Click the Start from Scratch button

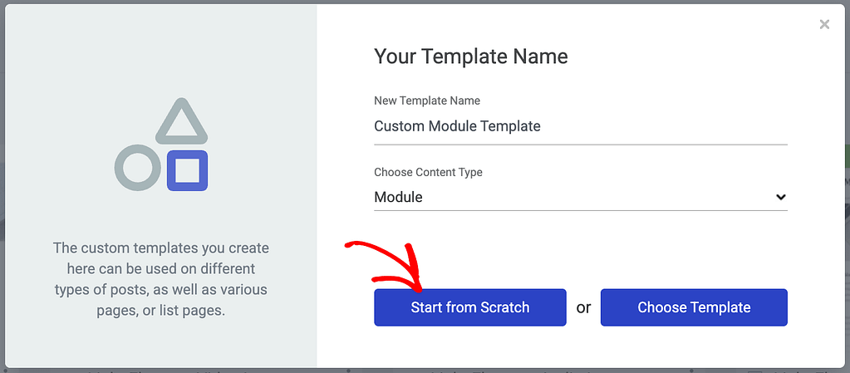tap(469, 307)
